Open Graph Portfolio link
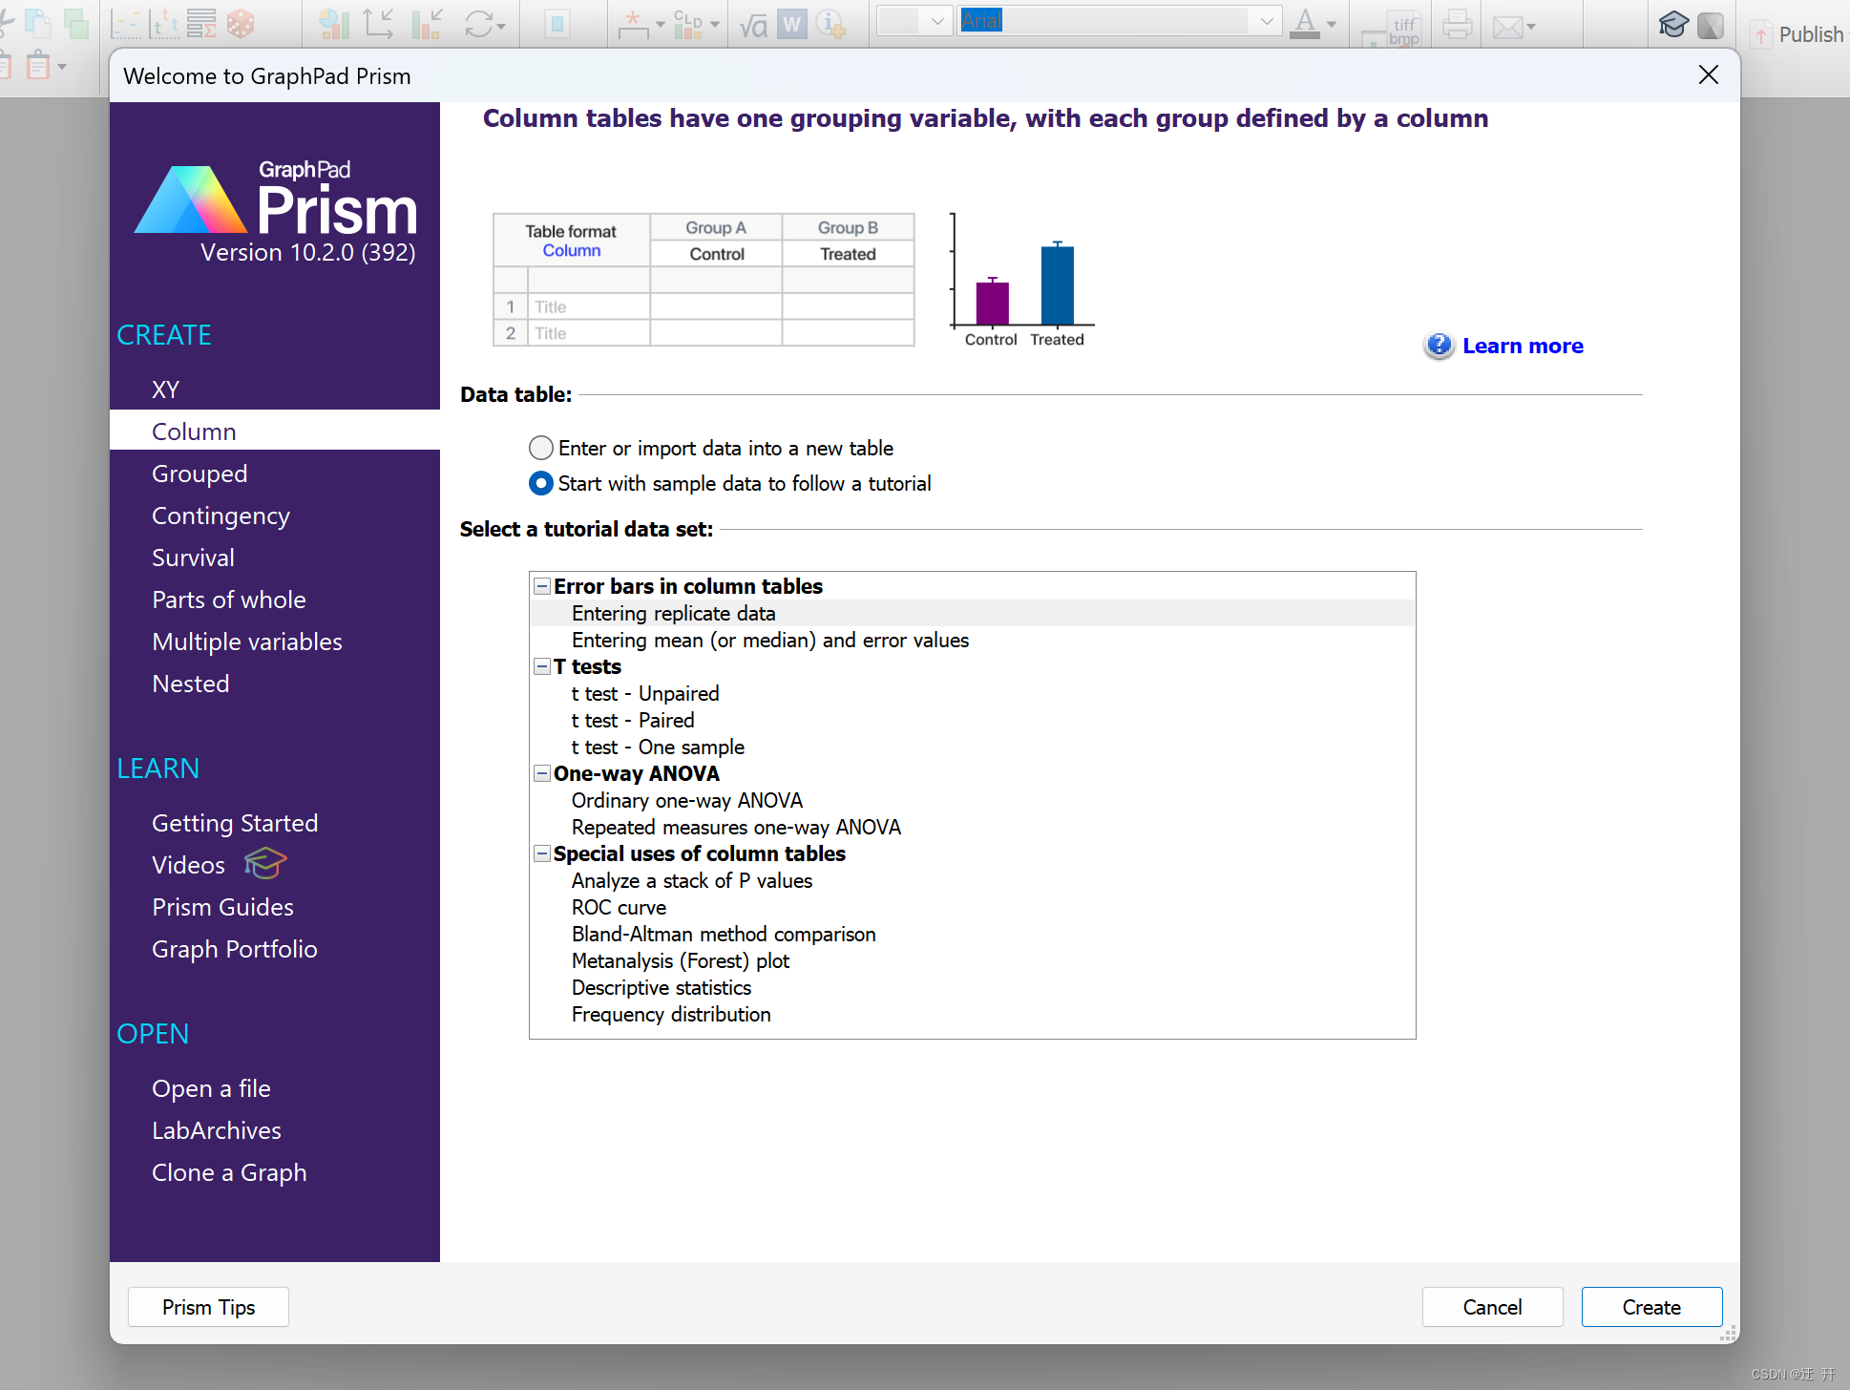The image size is (1850, 1390). coord(234,949)
